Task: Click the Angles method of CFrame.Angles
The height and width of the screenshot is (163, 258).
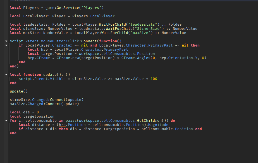Action: [x=144, y=58]
